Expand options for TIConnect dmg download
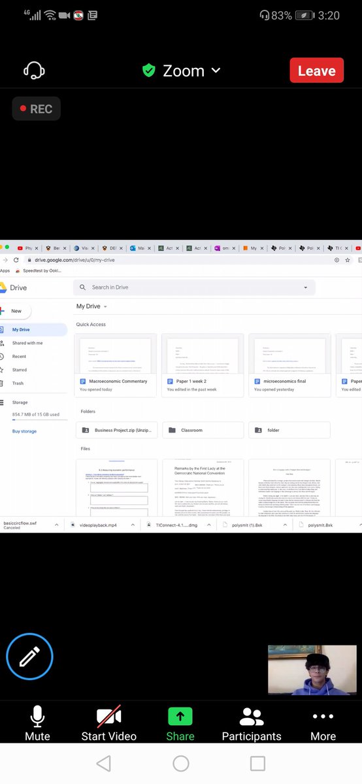 pos(209,525)
